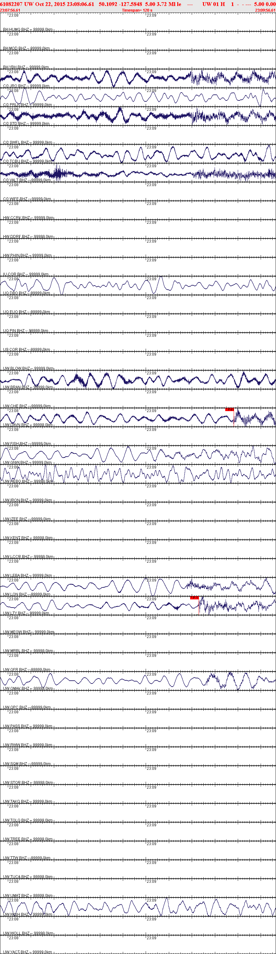Click the end time 23:09:56.61 label
The image size is (276, 954).
(265, 10)
